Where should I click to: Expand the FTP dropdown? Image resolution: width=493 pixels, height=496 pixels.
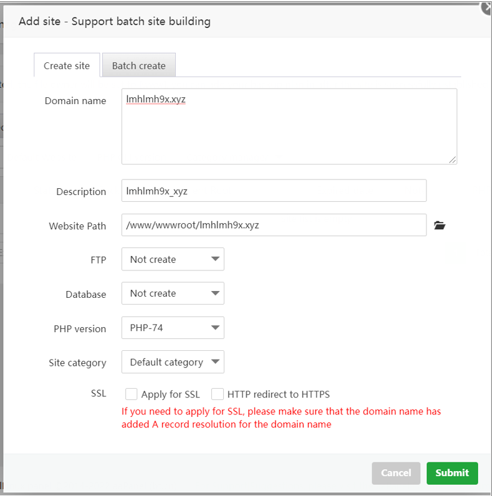pyautogui.click(x=173, y=259)
